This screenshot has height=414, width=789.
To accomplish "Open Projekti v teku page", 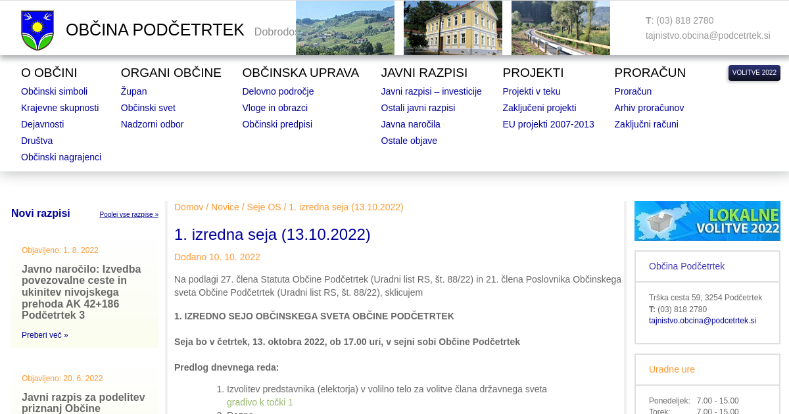I will [531, 91].
